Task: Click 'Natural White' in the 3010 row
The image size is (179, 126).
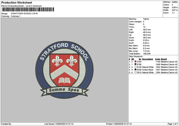Action: pos(148,73)
